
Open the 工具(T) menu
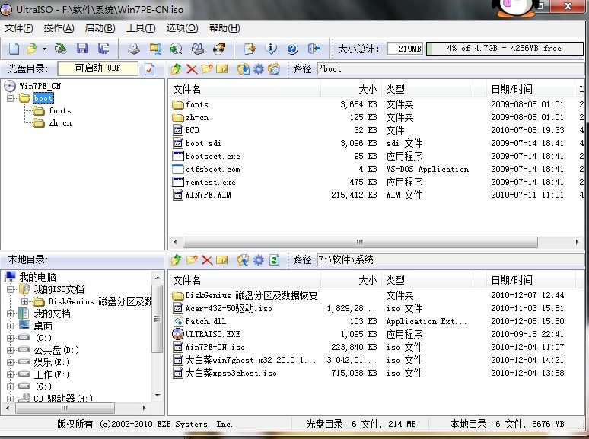[141, 28]
